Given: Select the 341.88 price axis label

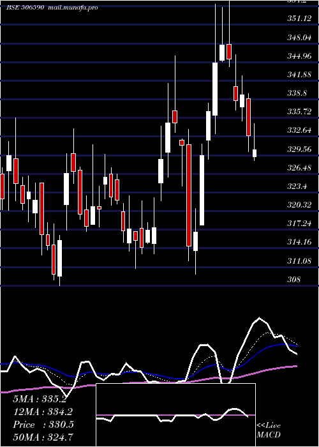Looking at the screenshot, I should point(299,75).
